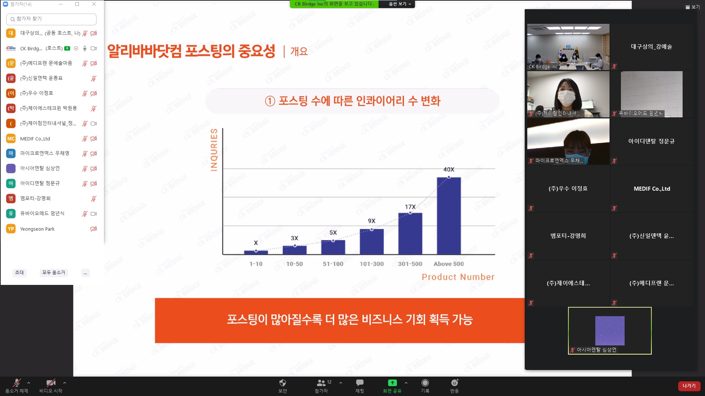The width and height of the screenshot is (705, 396).
Task: Click the Zoom icon in participants window title
Action: tap(6, 4)
